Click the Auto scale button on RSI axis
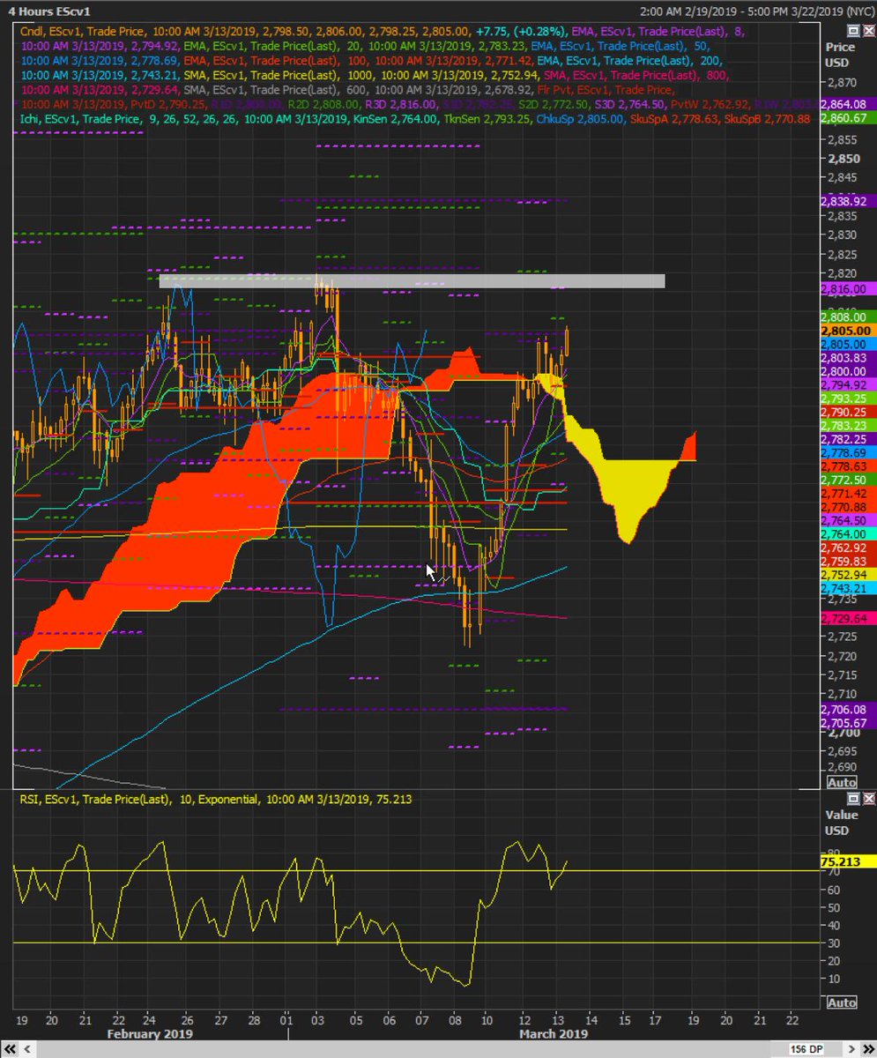This screenshot has width=877, height=1058. point(842,1003)
